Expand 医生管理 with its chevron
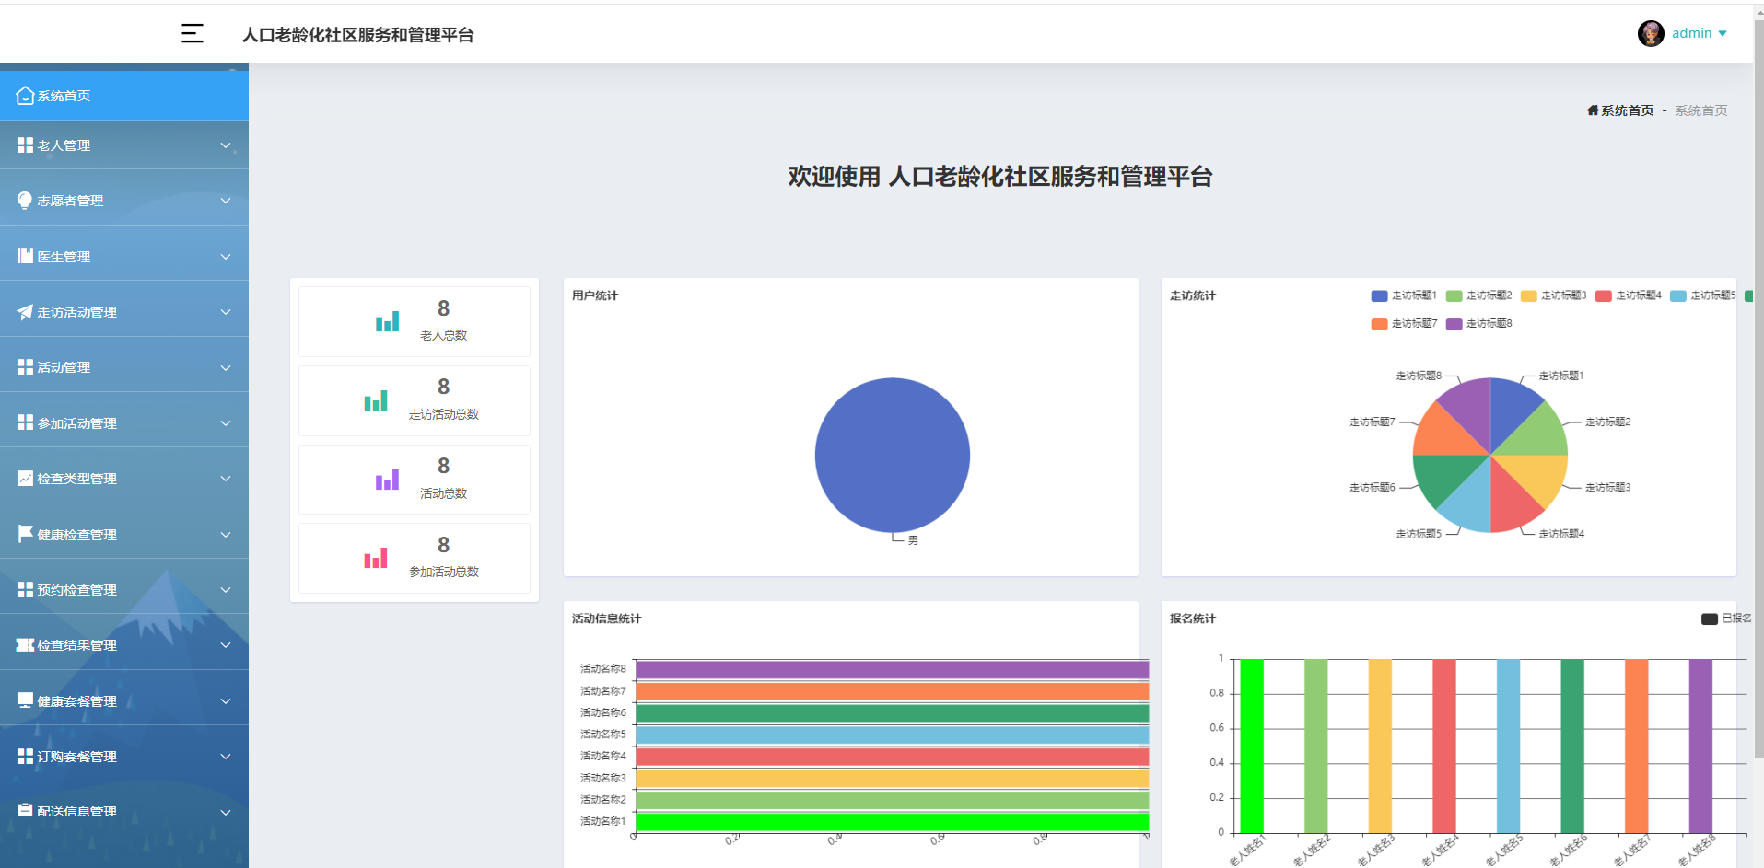The height and width of the screenshot is (868, 1764). pyautogui.click(x=226, y=257)
